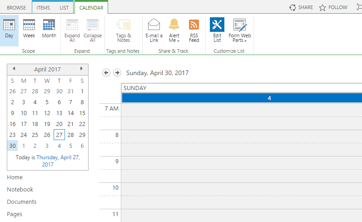Click Edit List tool
Screen dimensions: 362x222
[x=217, y=30]
